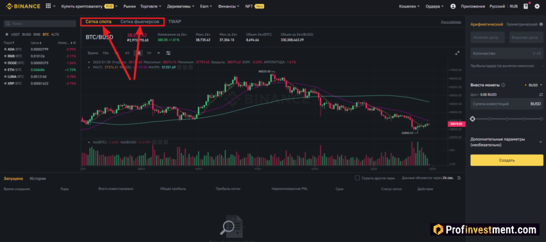Image resolution: width=546 pixels, height=242 pixels.
Task: Select the Геометрический grid mode
Action: (522, 24)
